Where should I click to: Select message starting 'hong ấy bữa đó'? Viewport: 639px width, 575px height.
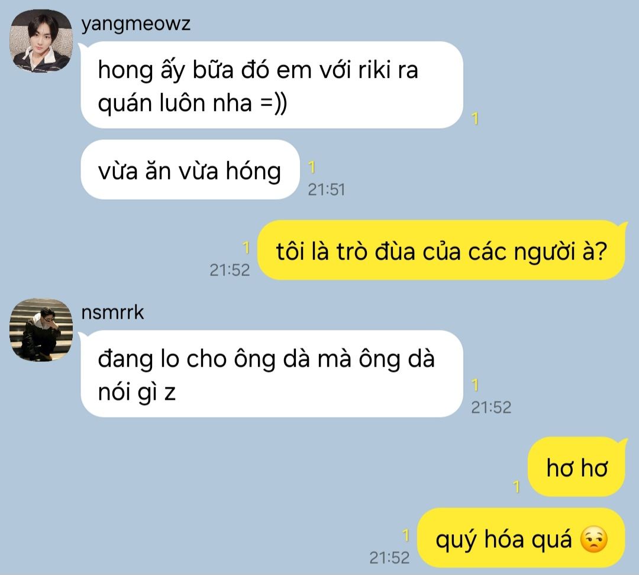(272, 85)
